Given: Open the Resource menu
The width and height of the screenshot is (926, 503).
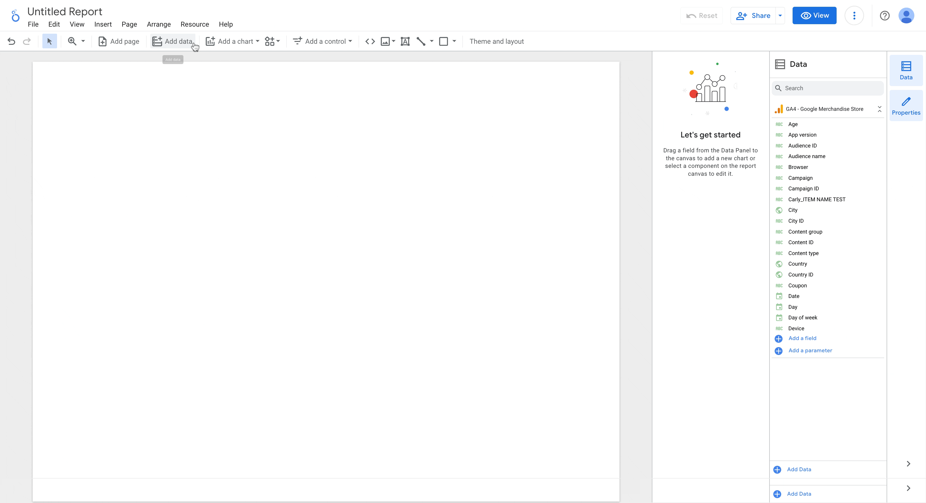Looking at the screenshot, I should [x=195, y=24].
